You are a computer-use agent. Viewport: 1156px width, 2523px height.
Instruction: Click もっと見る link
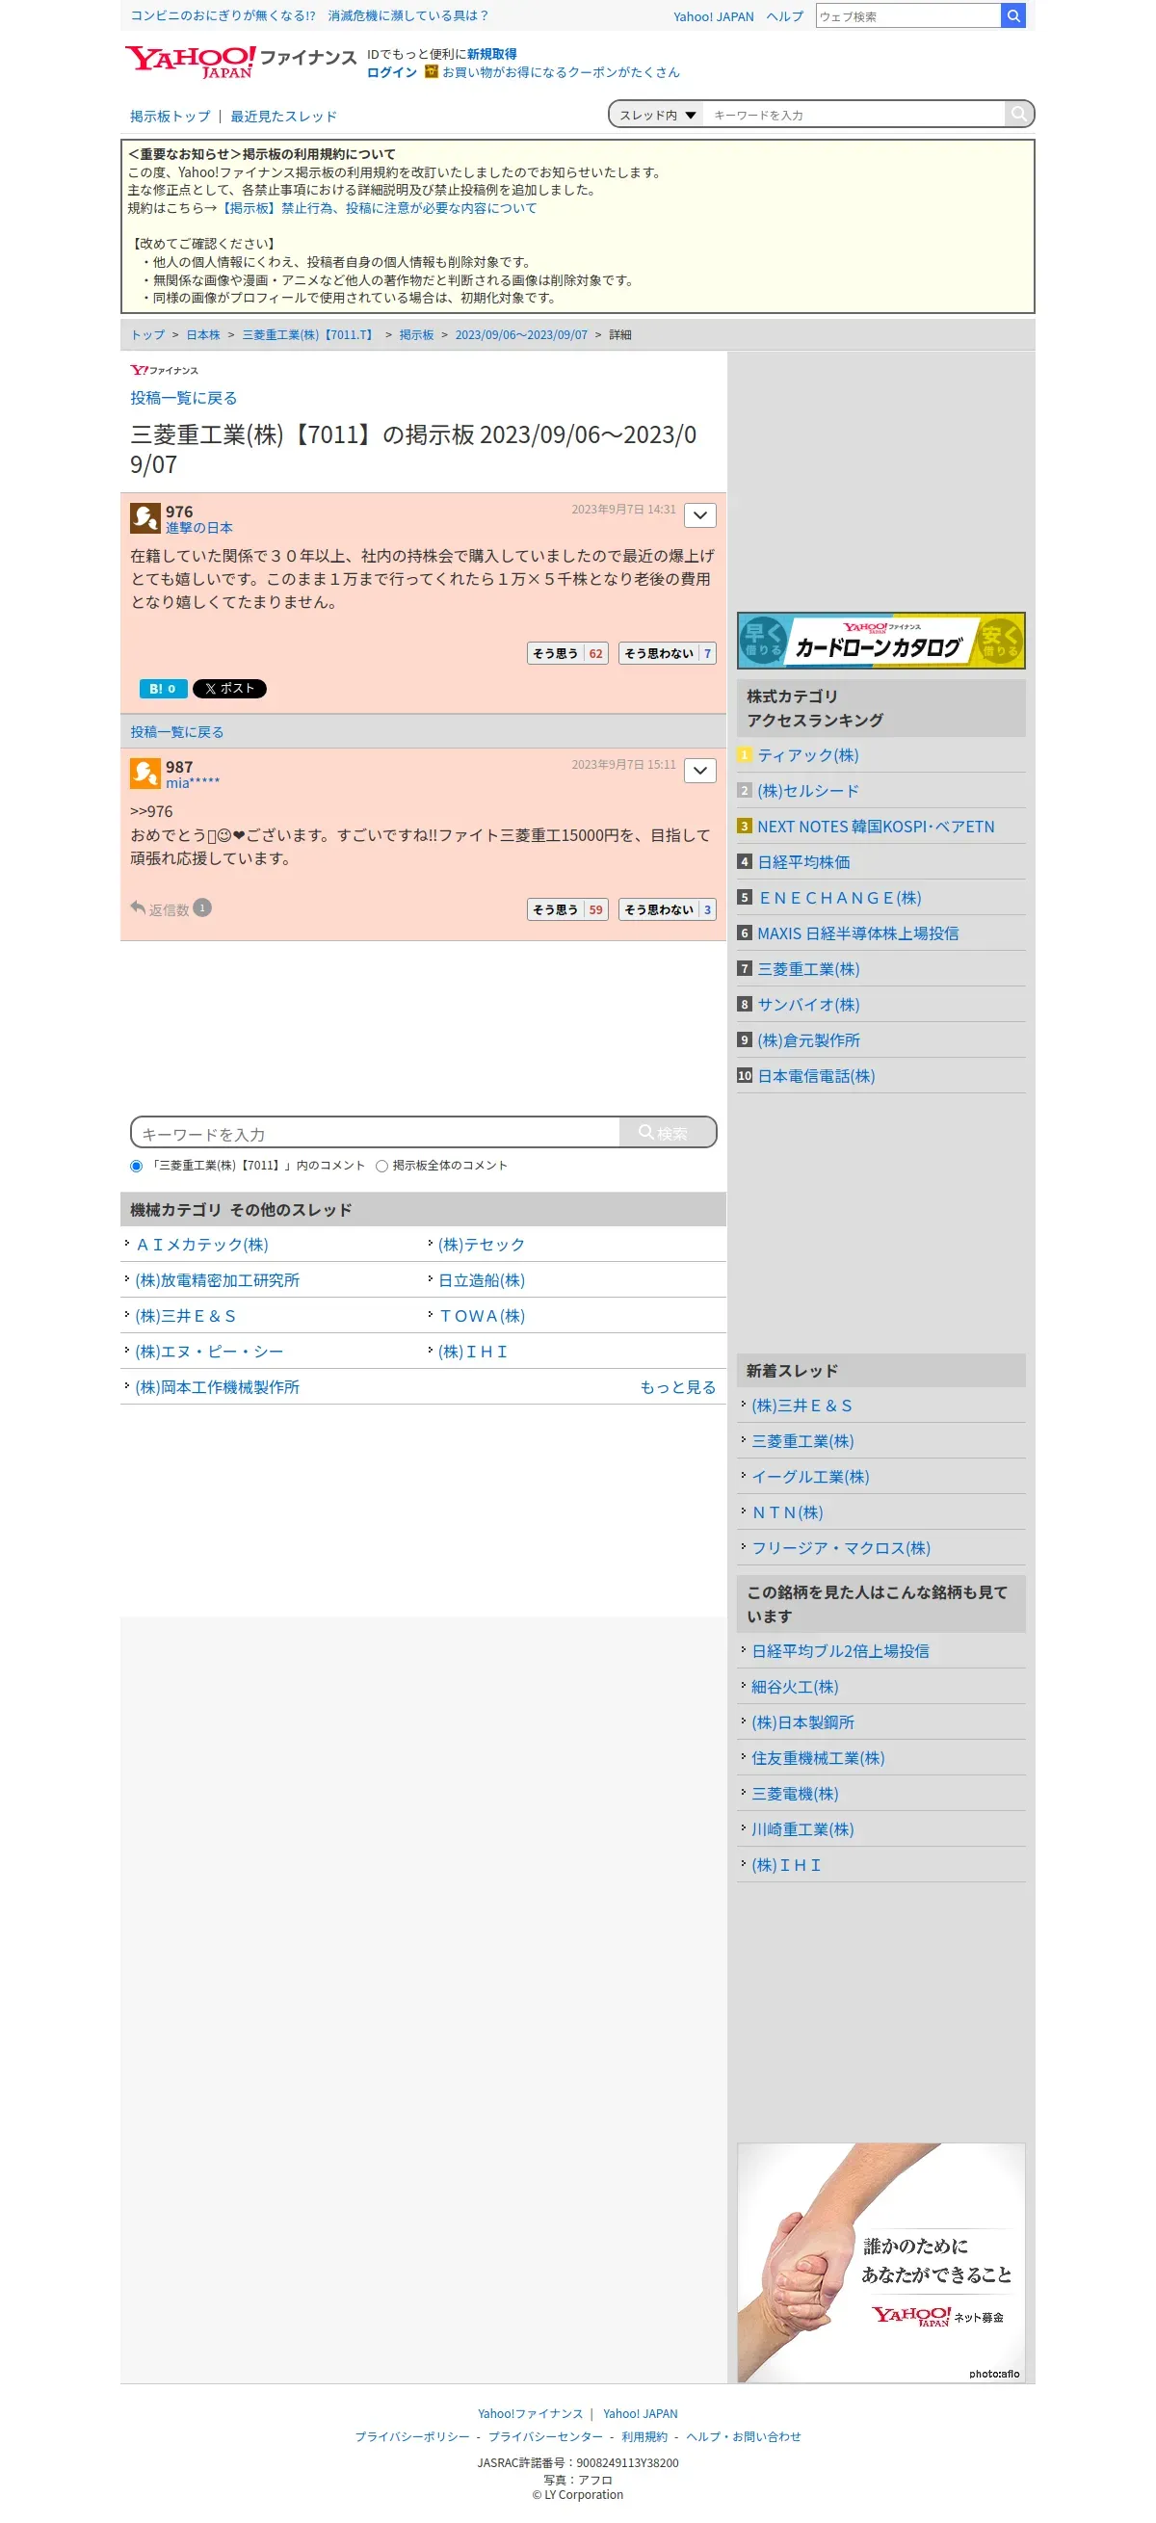click(x=678, y=1387)
